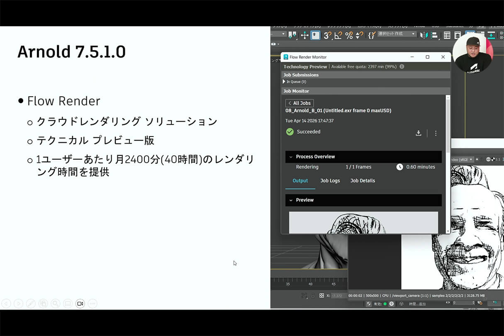
Task: Expand the In Queue (0) section
Action: tap(284, 82)
